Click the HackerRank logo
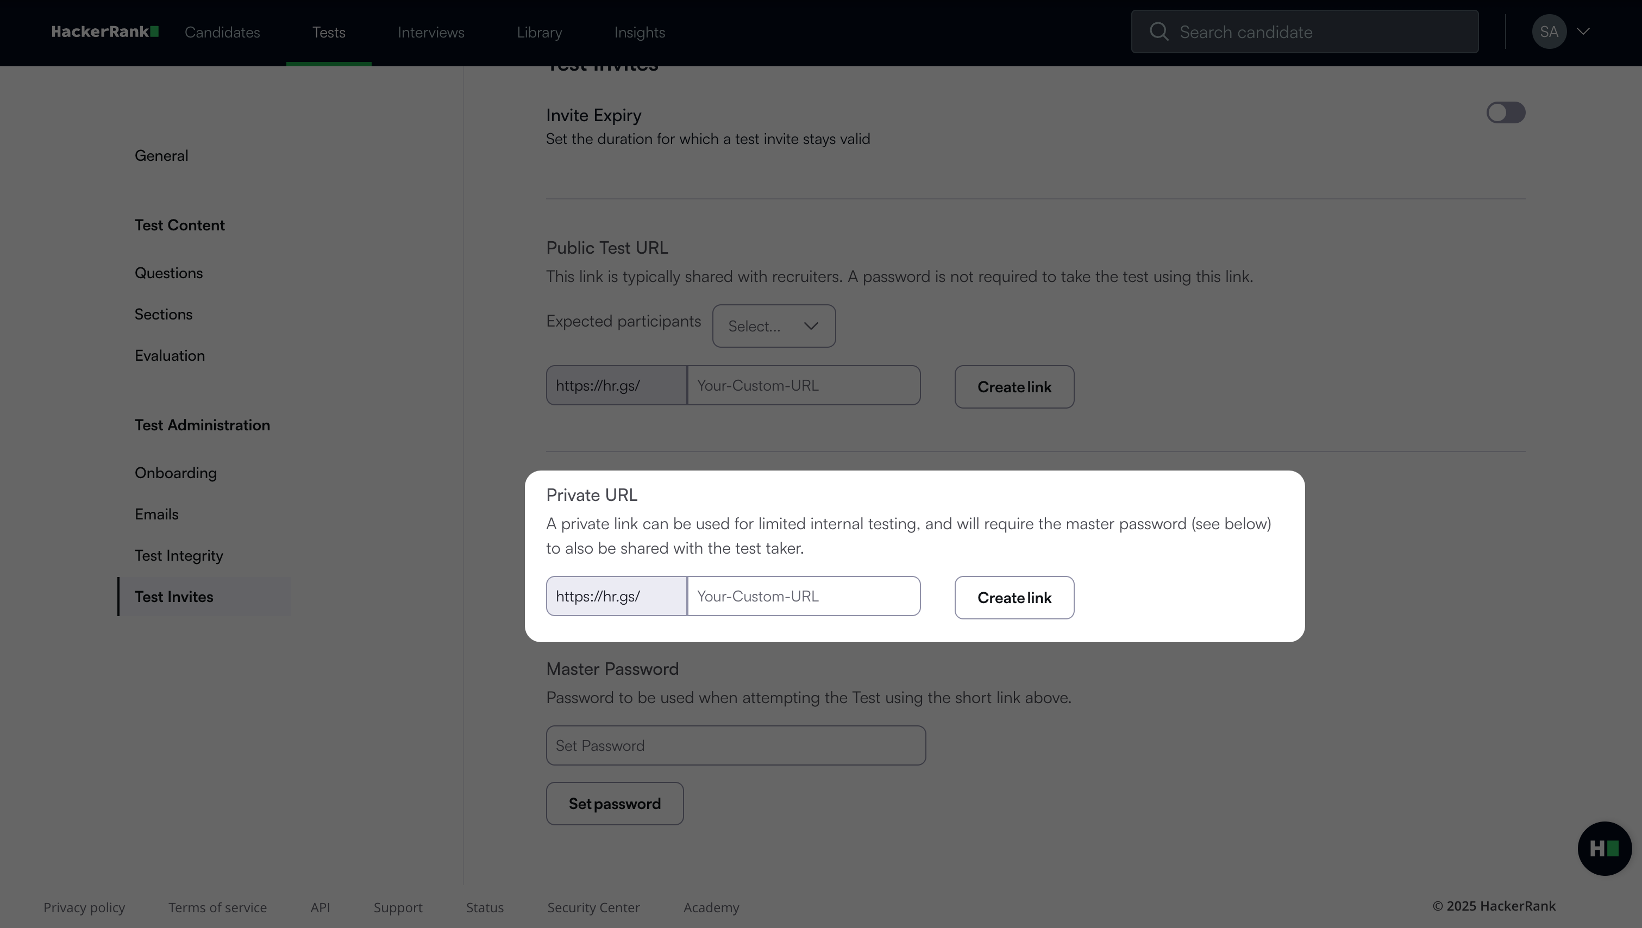The width and height of the screenshot is (1642, 928). tap(104, 32)
